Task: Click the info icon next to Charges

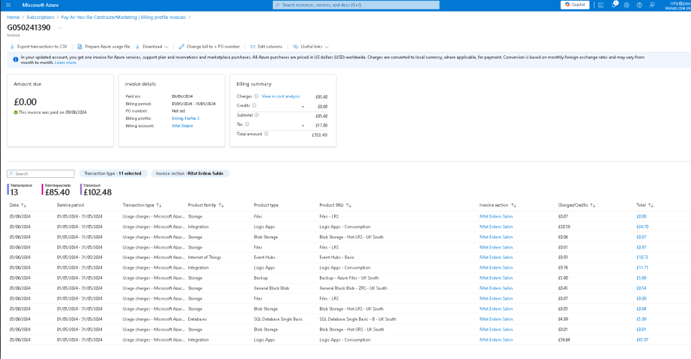Action: (256, 96)
